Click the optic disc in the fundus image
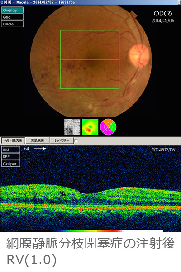The image size is (181, 272). tap(139, 54)
